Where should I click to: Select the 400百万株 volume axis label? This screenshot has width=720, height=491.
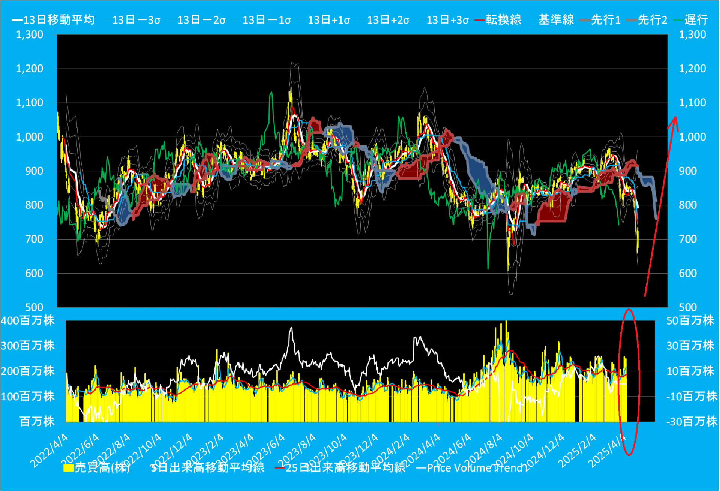28,320
